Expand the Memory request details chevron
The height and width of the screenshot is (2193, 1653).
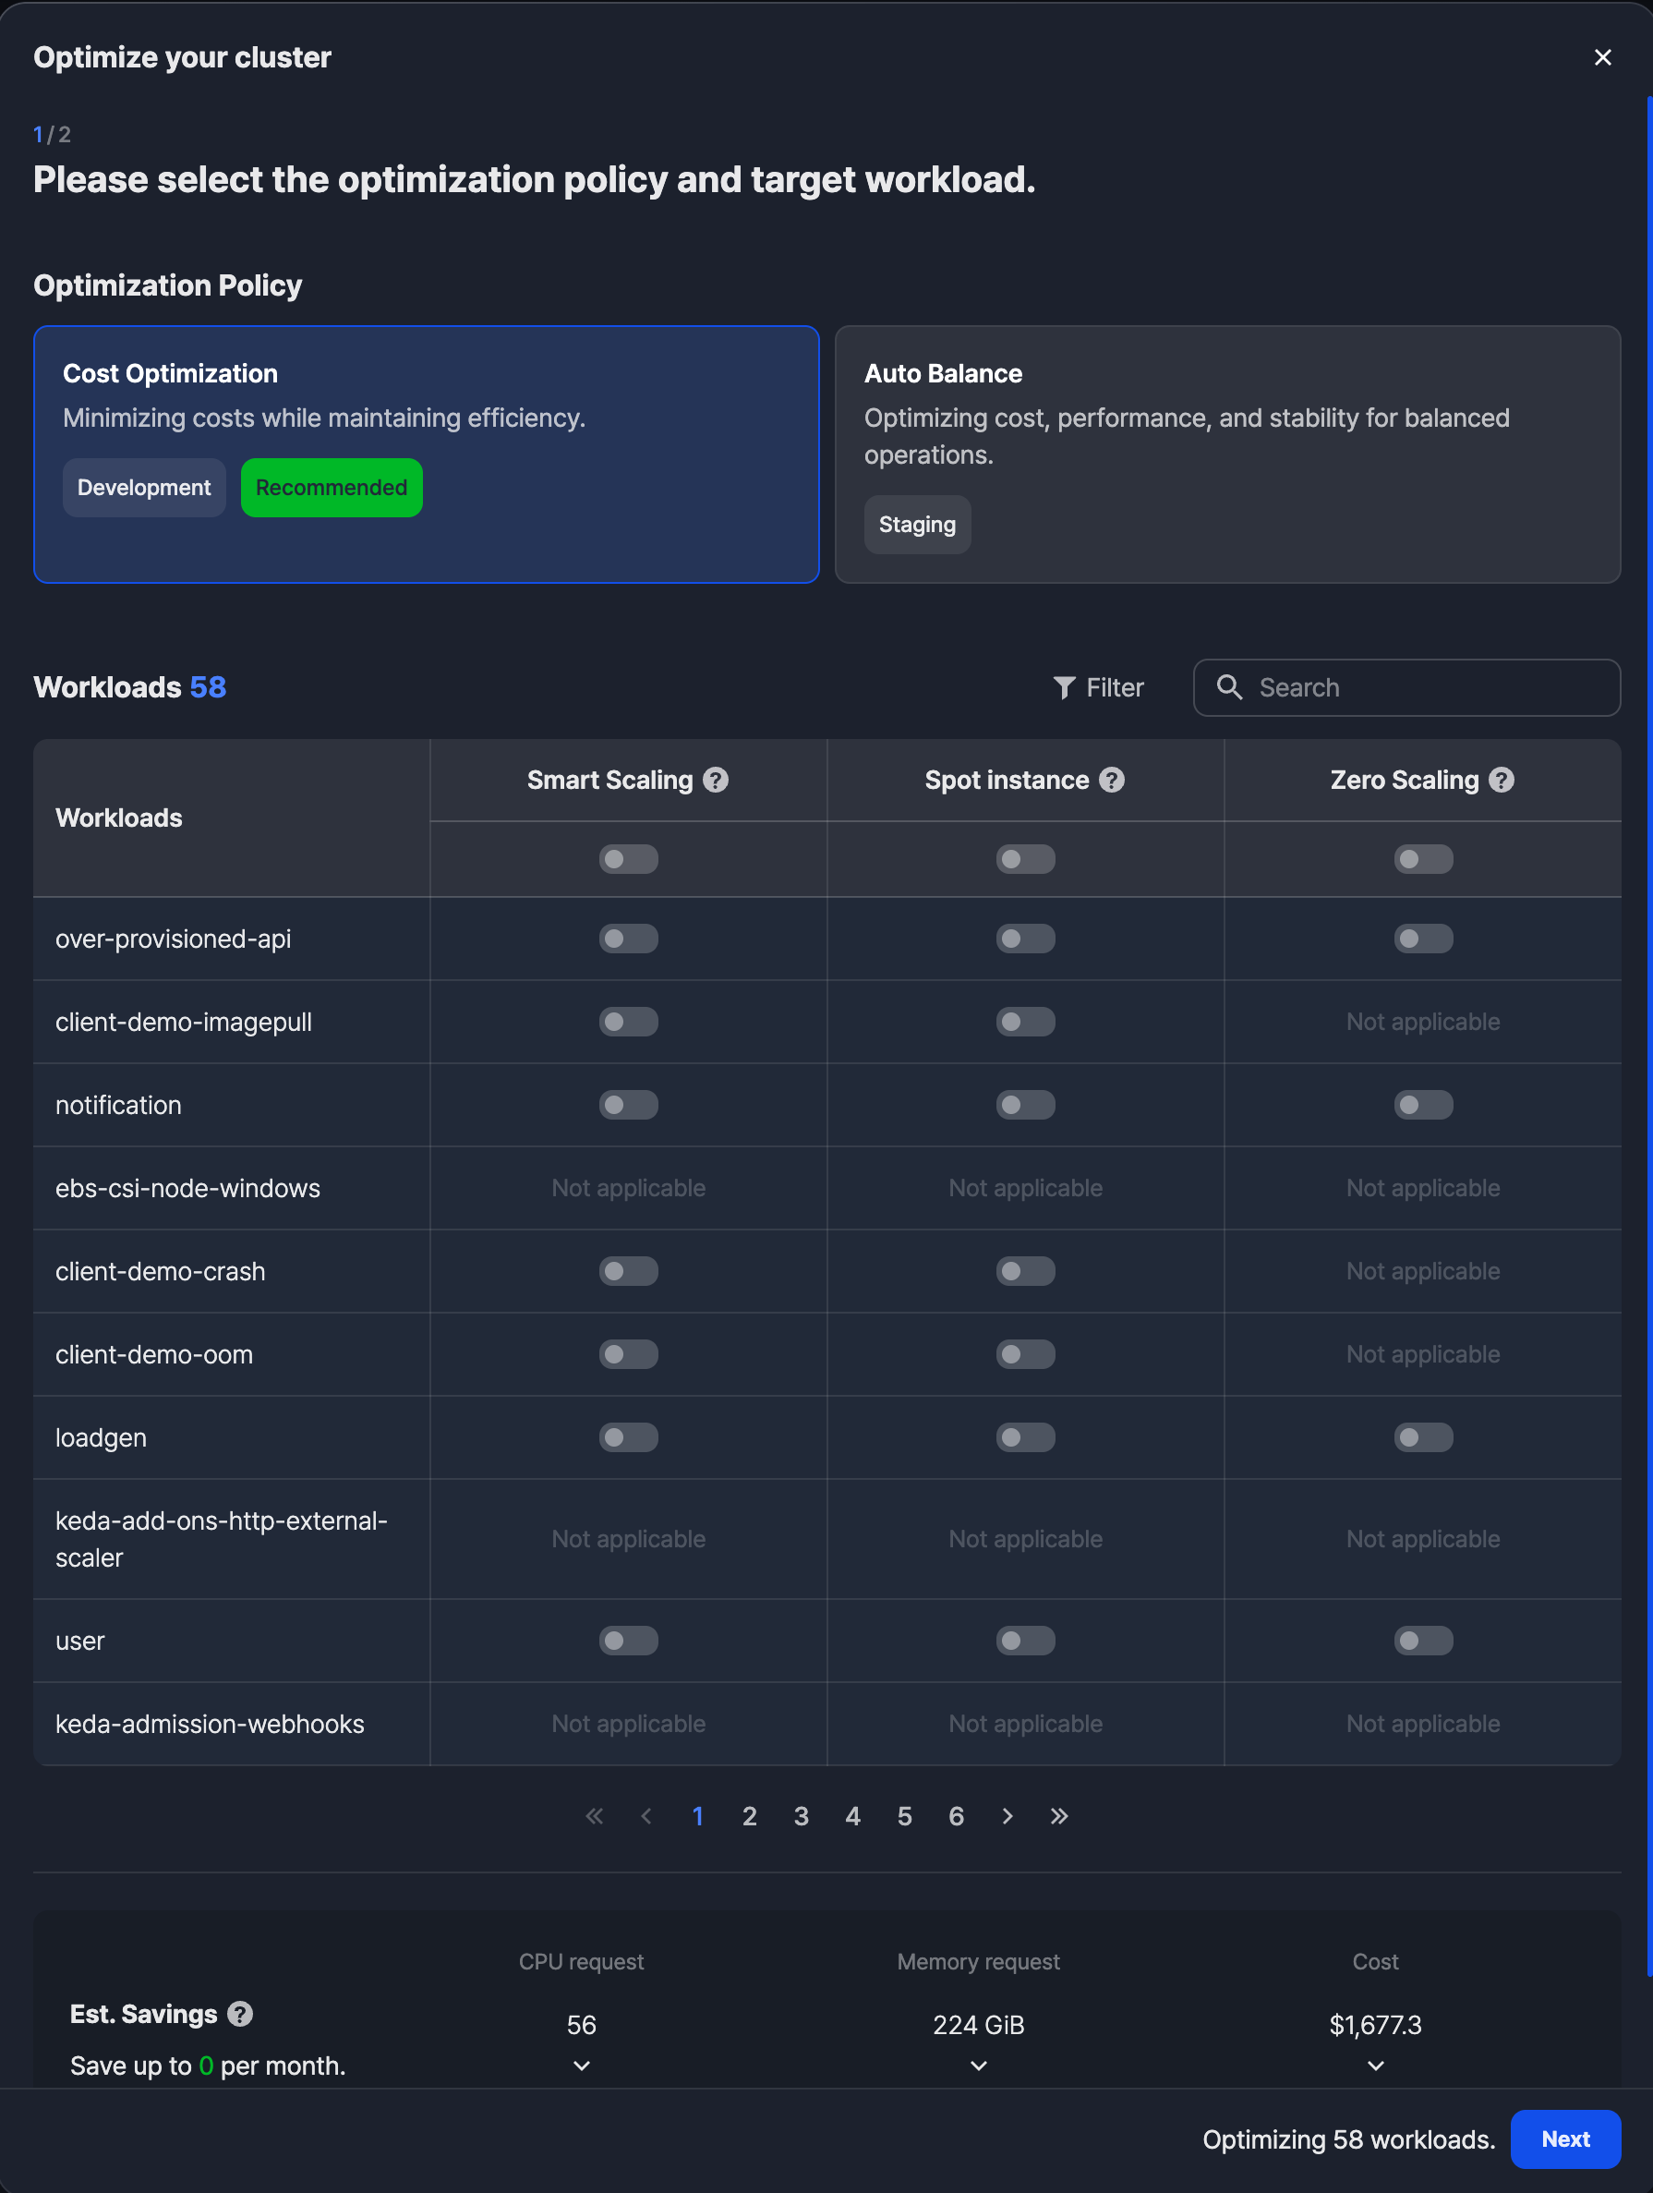tap(978, 2066)
